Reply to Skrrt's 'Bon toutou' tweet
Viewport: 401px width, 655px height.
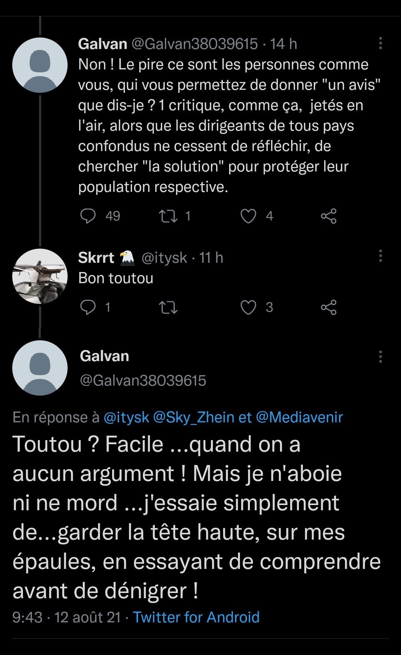tap(88, 307)
